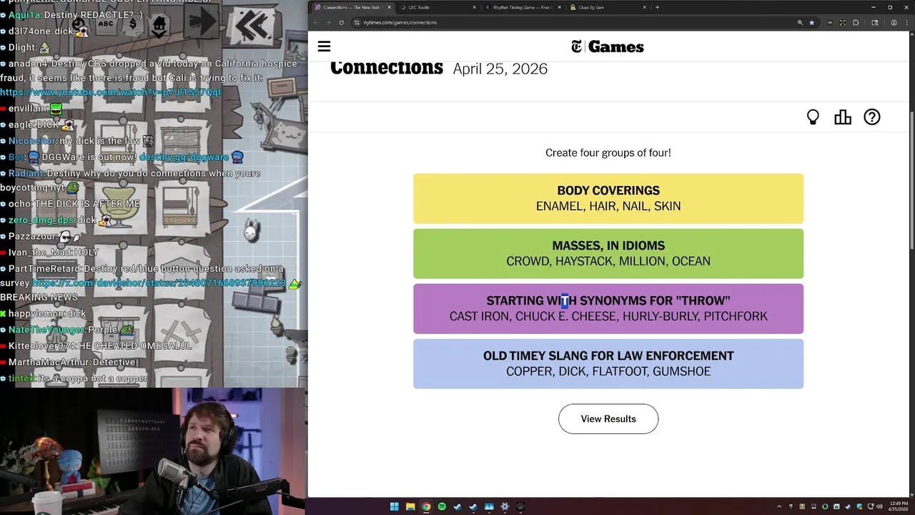This screenshot has height=515, width=915.
Task: Switch to the Rhythm Timing Game tab
Action: tap(522, 7)
